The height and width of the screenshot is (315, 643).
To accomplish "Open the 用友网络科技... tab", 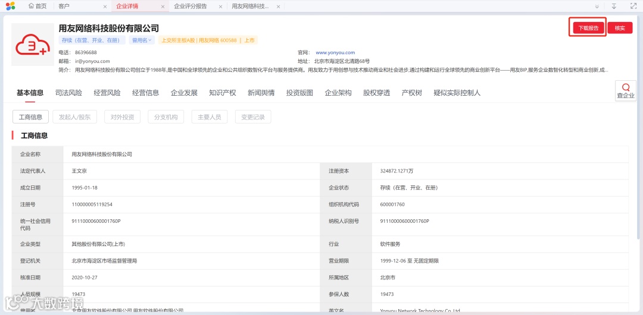I will pyautogui.click(x=250, y=6).
